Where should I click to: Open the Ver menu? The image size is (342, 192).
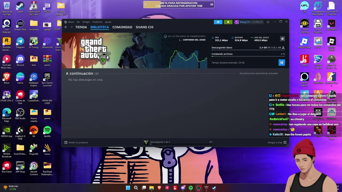(x=78, y=22)
